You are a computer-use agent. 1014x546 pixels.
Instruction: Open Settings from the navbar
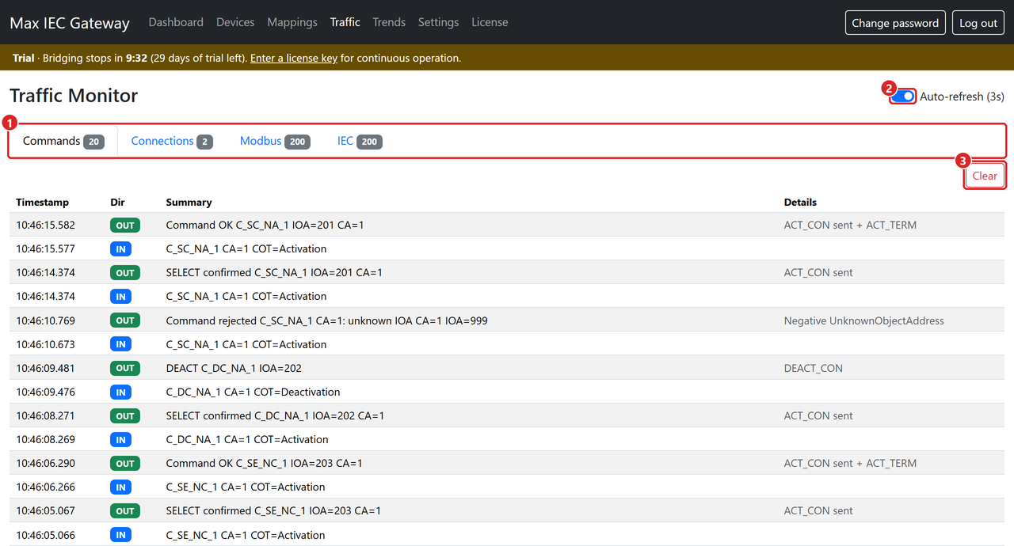[438, 22]
